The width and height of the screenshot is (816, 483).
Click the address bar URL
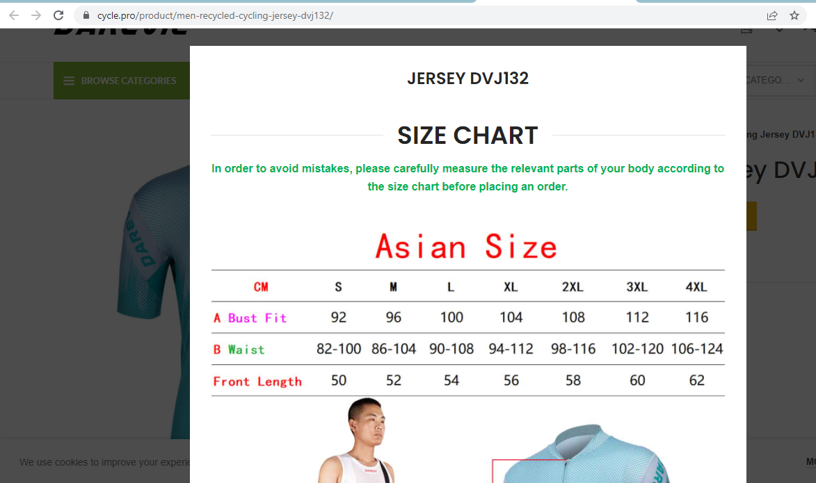[x=215, y=15]
